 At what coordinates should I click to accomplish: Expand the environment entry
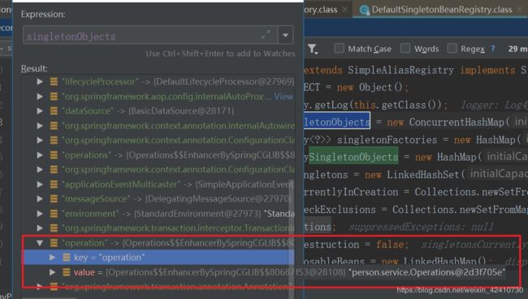tap(40, 214)
